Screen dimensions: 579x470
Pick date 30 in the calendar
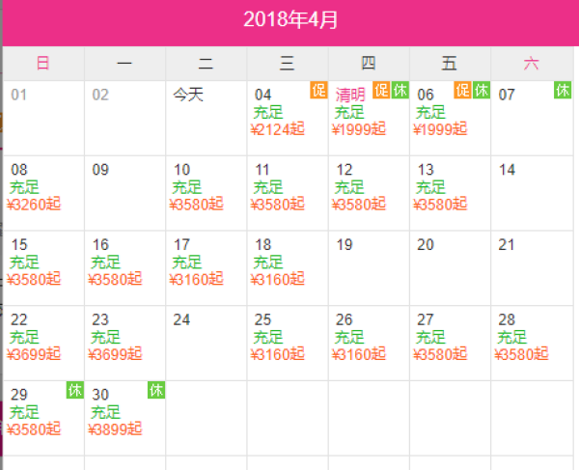(x=124, y=418)
